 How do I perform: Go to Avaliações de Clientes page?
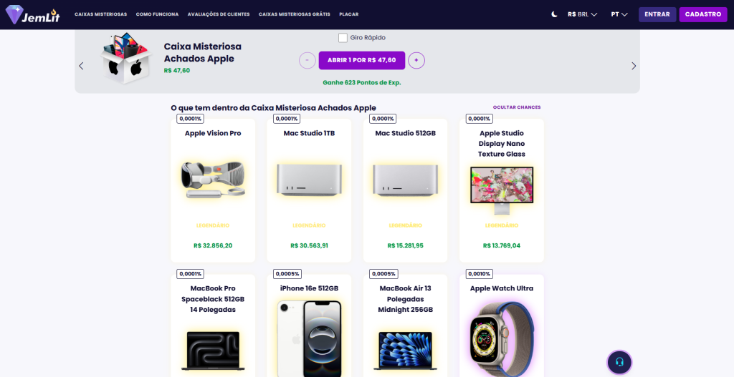pos(219,14)
